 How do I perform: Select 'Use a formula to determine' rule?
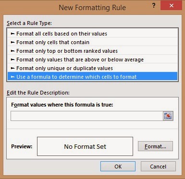coord(92,77)
